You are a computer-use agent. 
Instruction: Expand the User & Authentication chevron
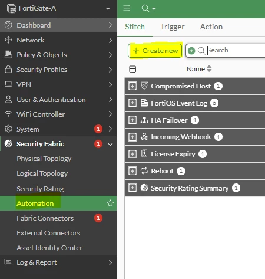[110, 99]
